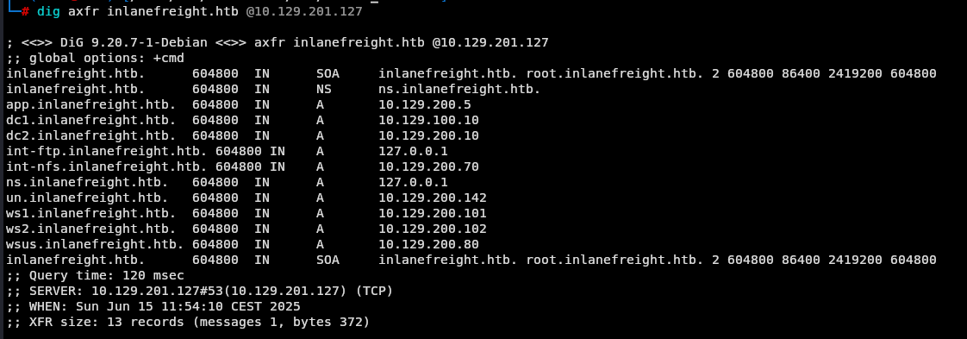This screenshot has width=967, height=339.
Task: Click the IP address 10.129.200.5
Action: point(425,105)
